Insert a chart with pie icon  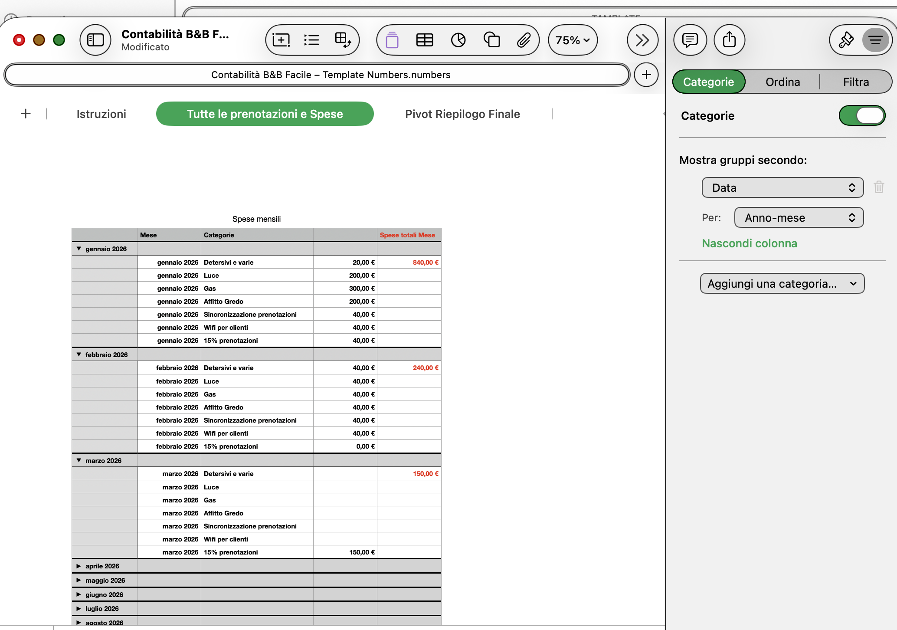coord(458,40)
